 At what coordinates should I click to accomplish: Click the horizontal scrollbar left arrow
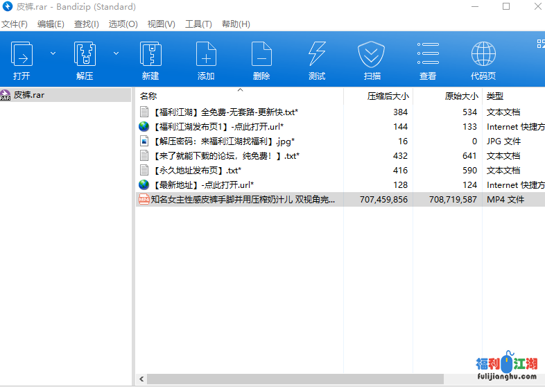click(142, 379)
